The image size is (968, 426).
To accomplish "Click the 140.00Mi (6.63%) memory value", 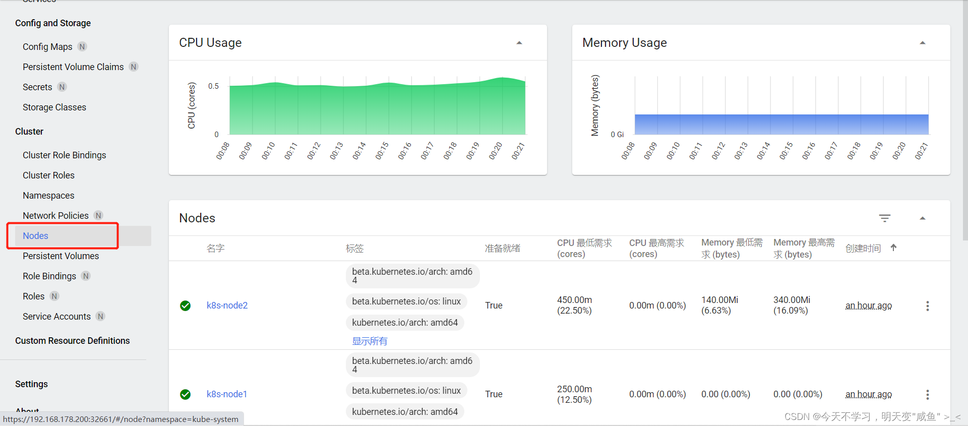I will pos(719,305).
